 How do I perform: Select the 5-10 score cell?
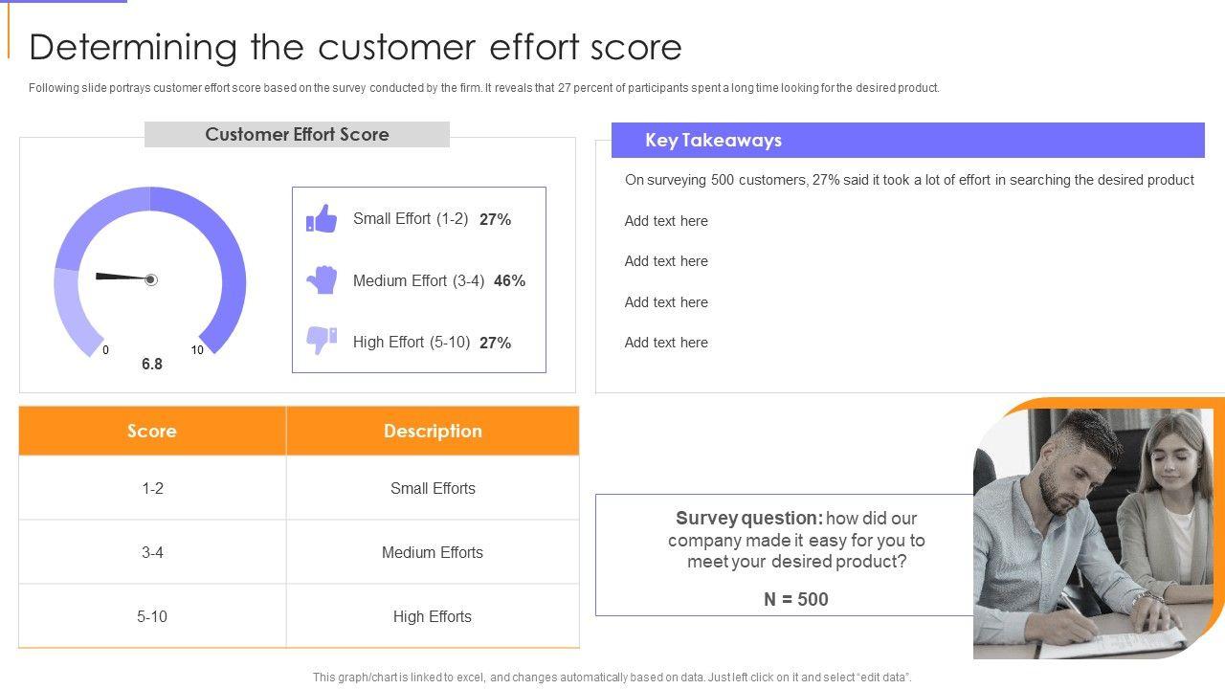(x=152, y=616)
